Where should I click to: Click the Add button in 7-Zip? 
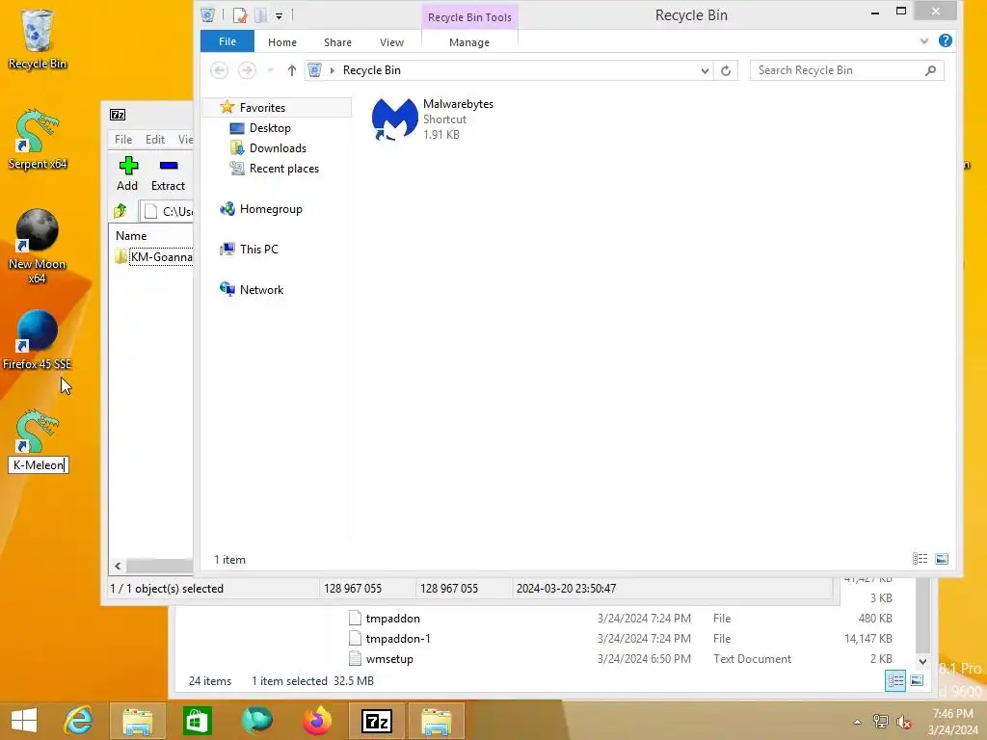[128, 173]
